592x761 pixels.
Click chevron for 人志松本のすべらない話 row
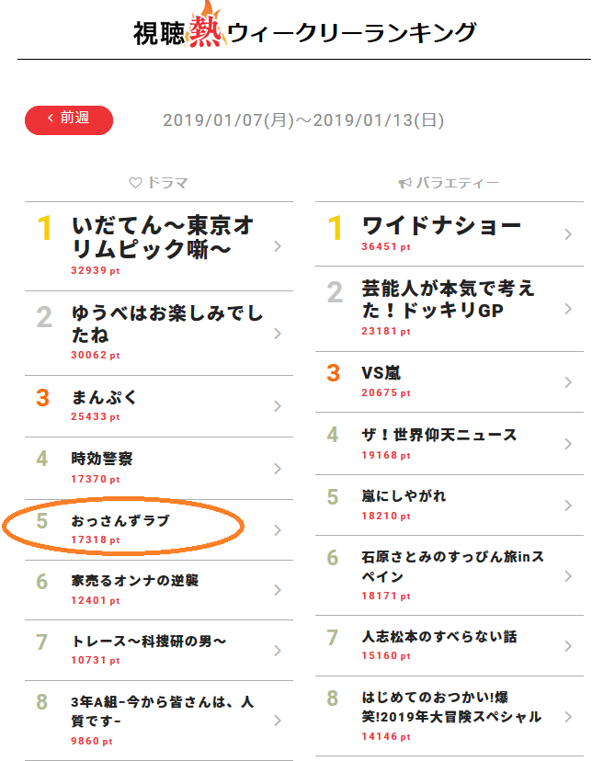click(x=568, y=646)
